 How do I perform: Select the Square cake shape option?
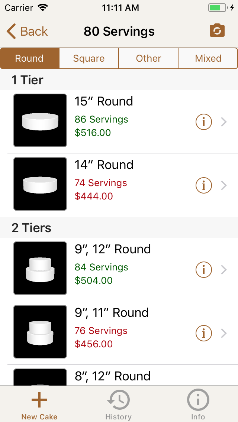[x=89, y=58]
